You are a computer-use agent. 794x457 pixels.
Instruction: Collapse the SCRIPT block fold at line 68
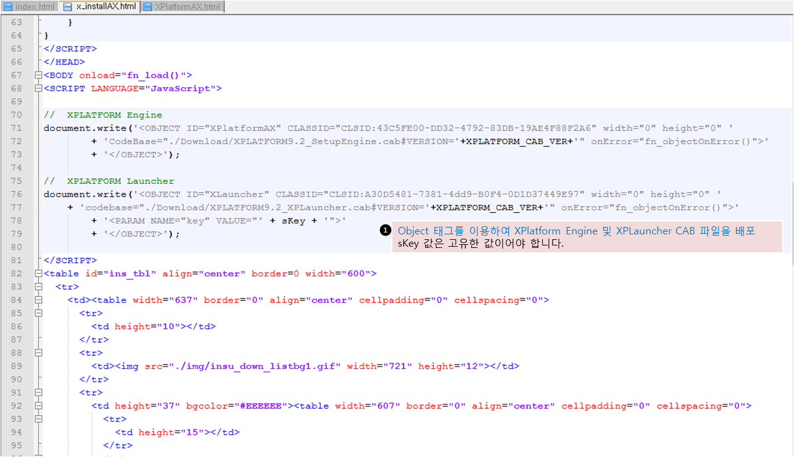[x=39, y=89]
